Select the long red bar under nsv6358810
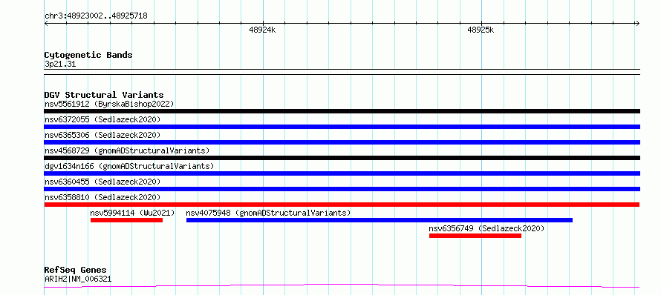The height and width of the screenshot is (295, 661). [342, 205]
